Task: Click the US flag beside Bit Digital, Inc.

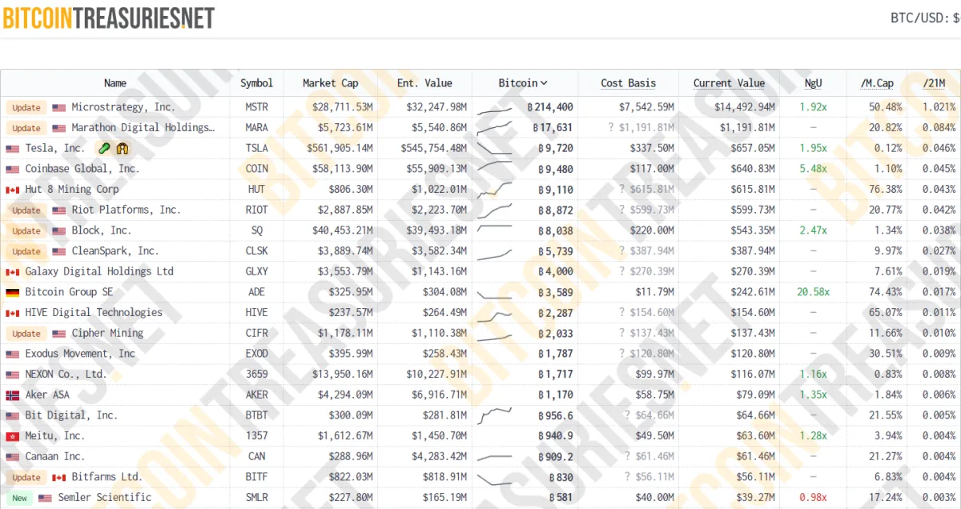Action: click(12, 416)
